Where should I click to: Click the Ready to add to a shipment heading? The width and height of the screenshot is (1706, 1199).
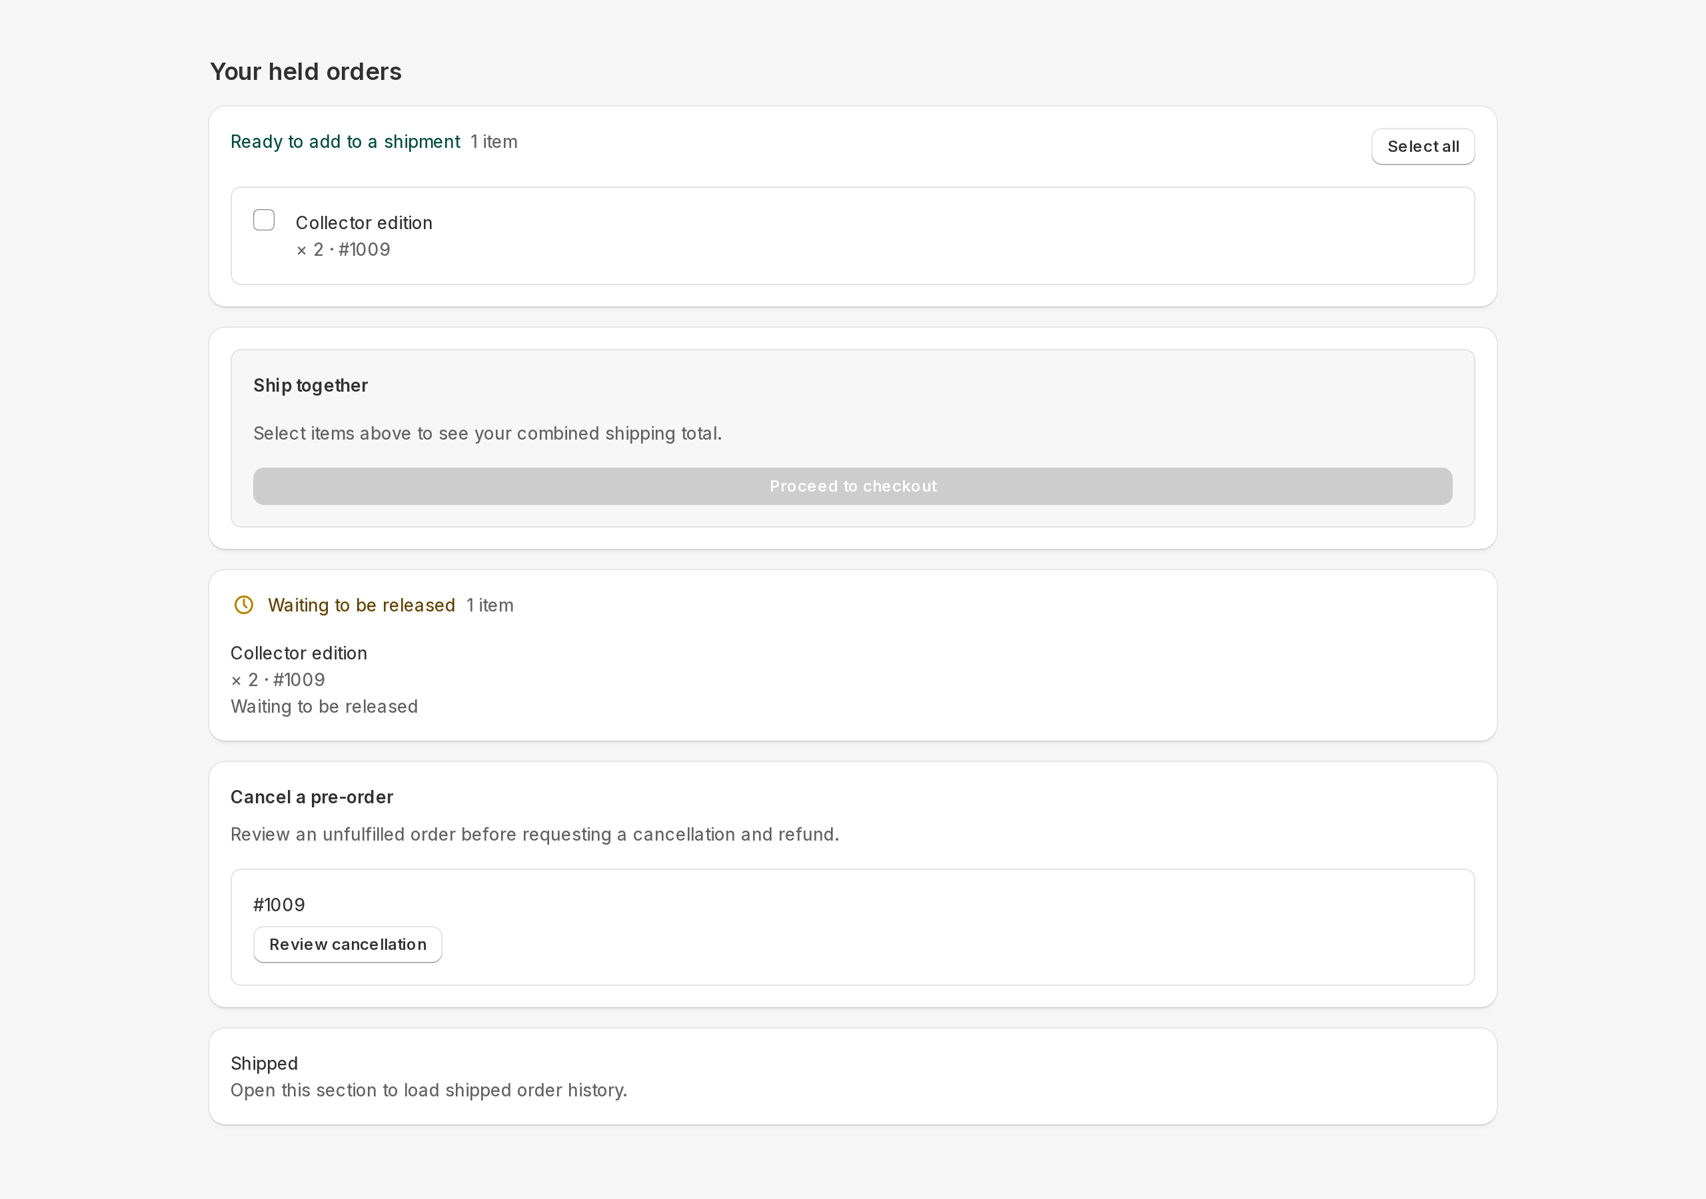345,142
